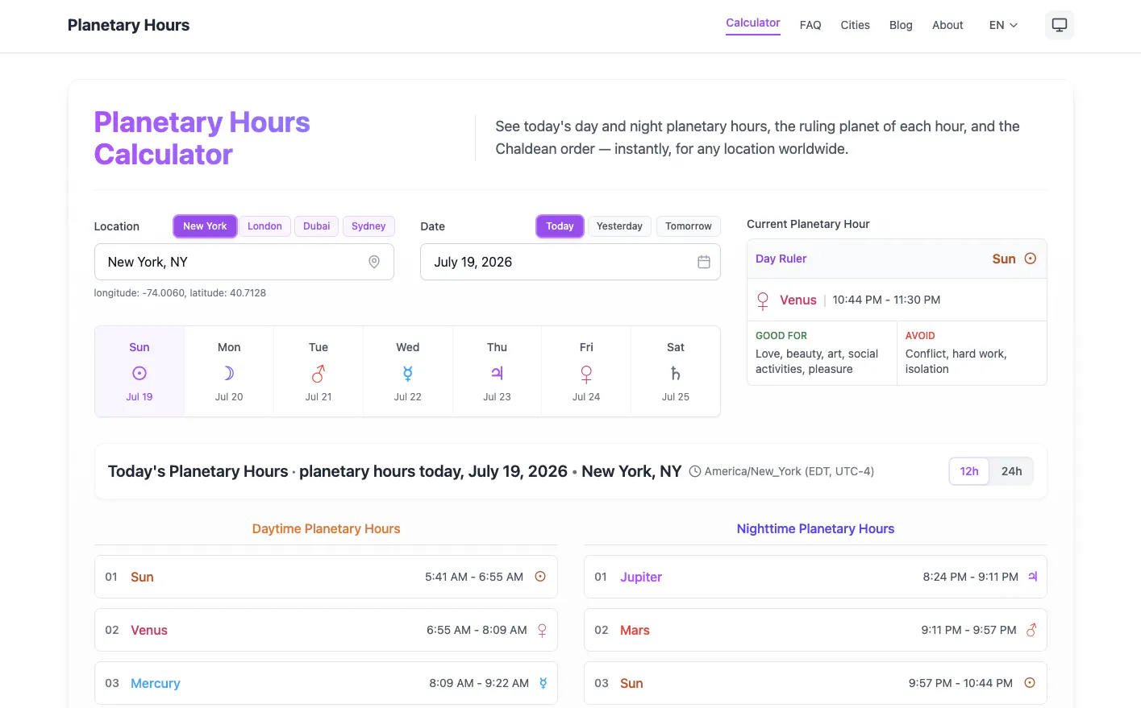The image size is (1141, 708).
Task: Click the monitor theme icon in header
Action: pos(1059,25)
